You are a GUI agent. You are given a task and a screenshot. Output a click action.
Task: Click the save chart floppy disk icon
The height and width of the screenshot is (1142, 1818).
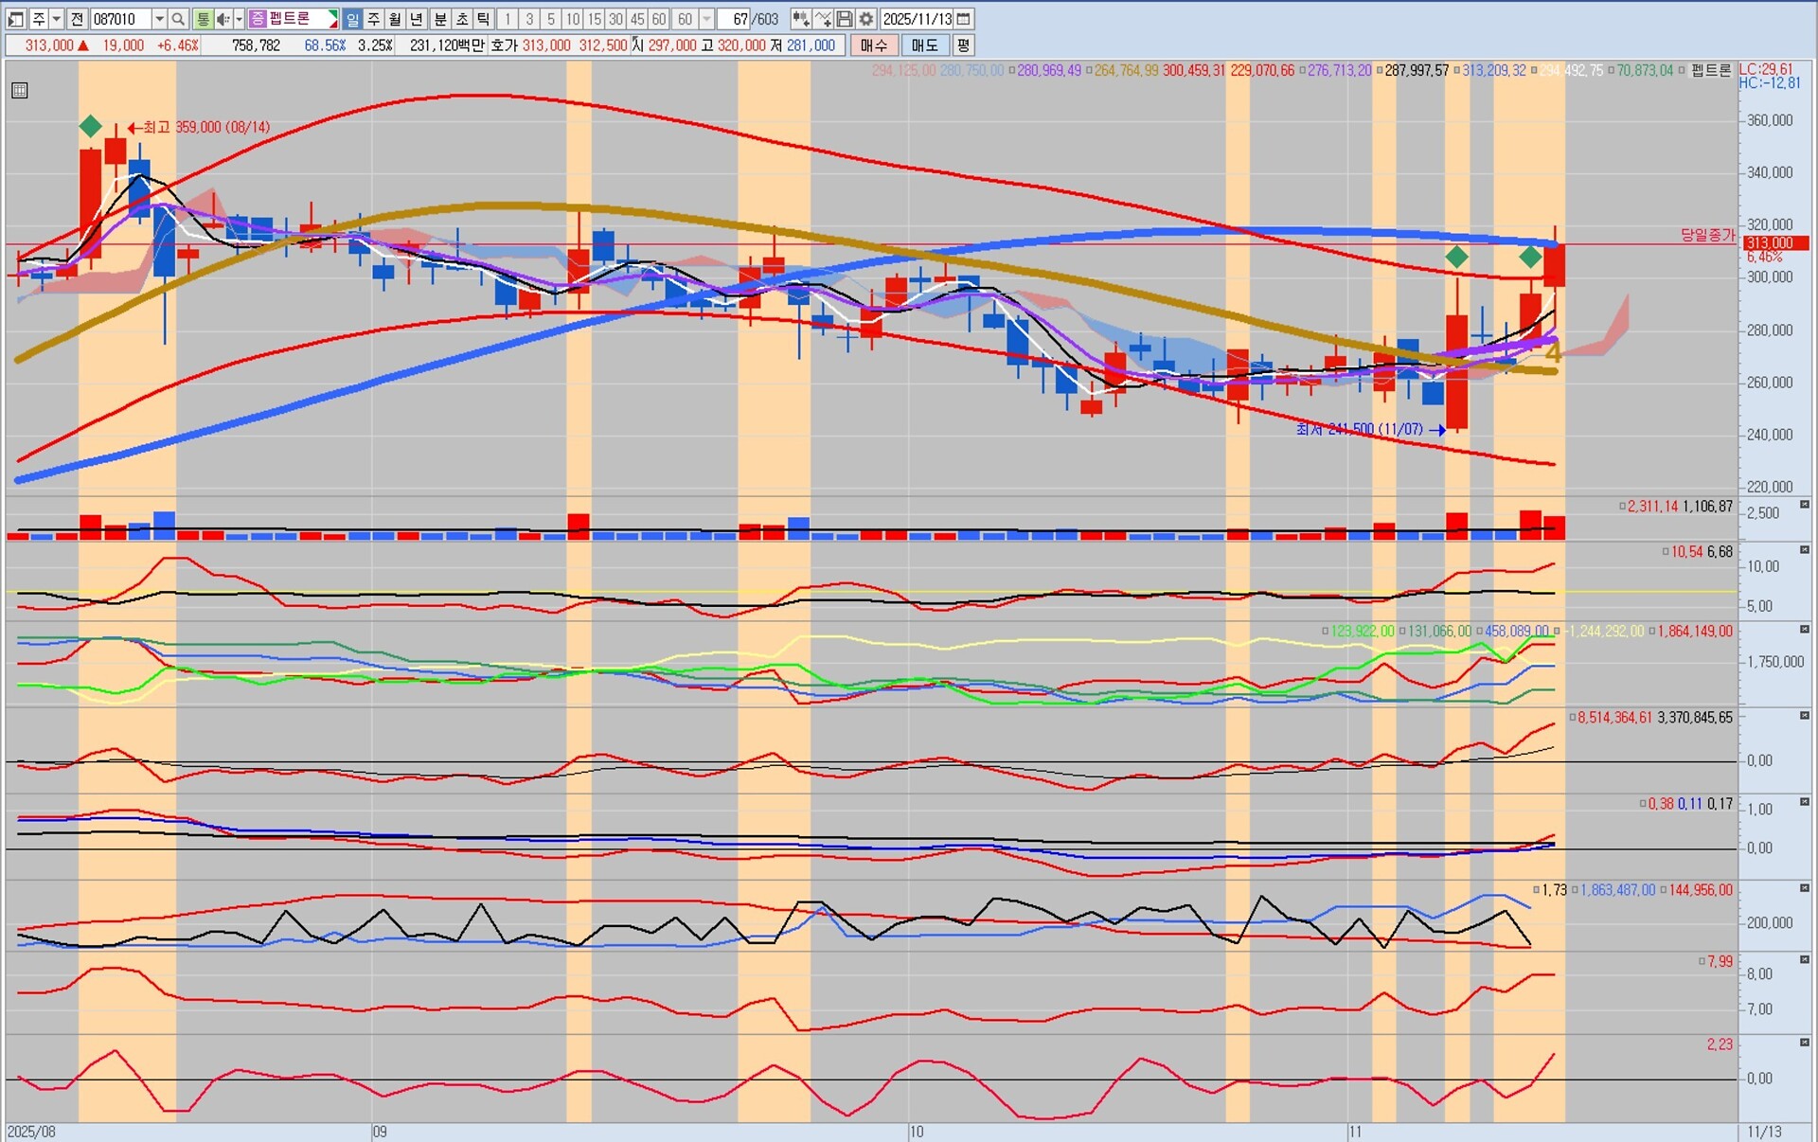(x=845, y=19)
